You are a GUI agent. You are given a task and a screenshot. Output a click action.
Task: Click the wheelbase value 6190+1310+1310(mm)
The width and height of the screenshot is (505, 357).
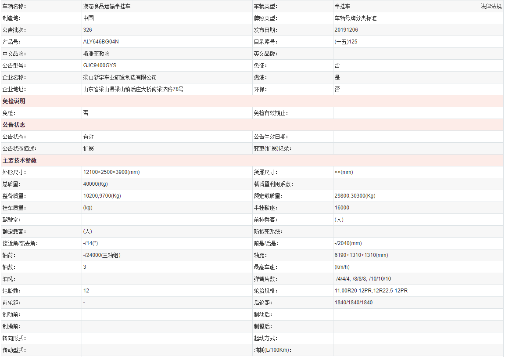(x=361, y=256)
